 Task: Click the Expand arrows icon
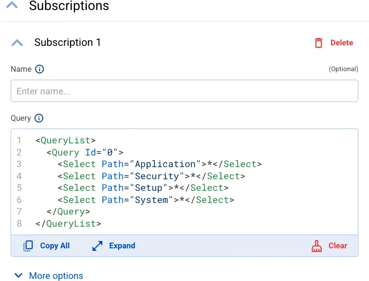97,246
